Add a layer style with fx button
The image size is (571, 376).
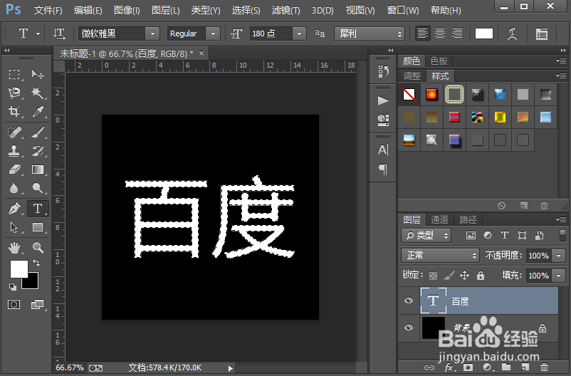449,367
